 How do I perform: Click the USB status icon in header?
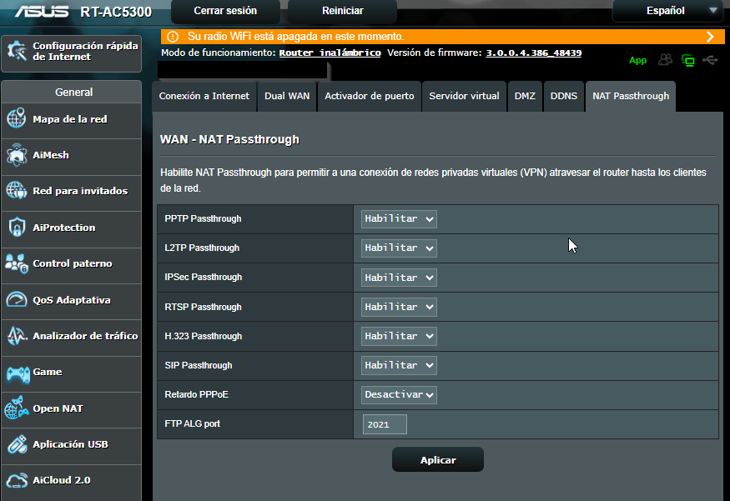tap(710, 60)
